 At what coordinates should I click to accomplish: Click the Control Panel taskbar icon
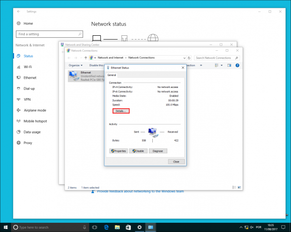151,227
